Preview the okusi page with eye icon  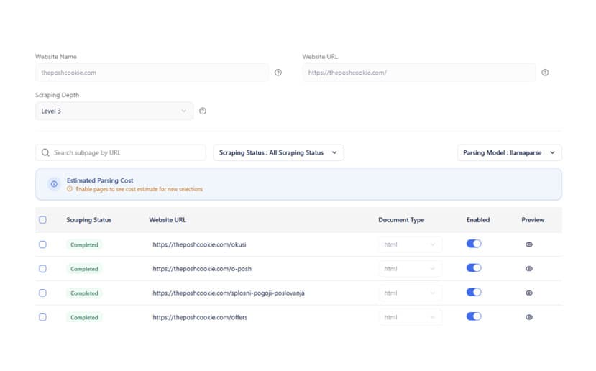(x=529, y=244)
